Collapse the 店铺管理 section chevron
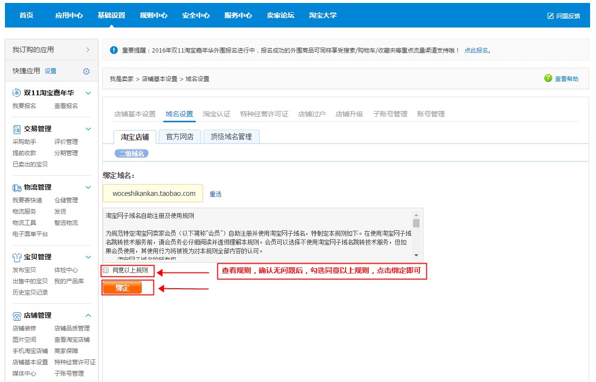The image size is (596, 382). (x=88, y=315)
